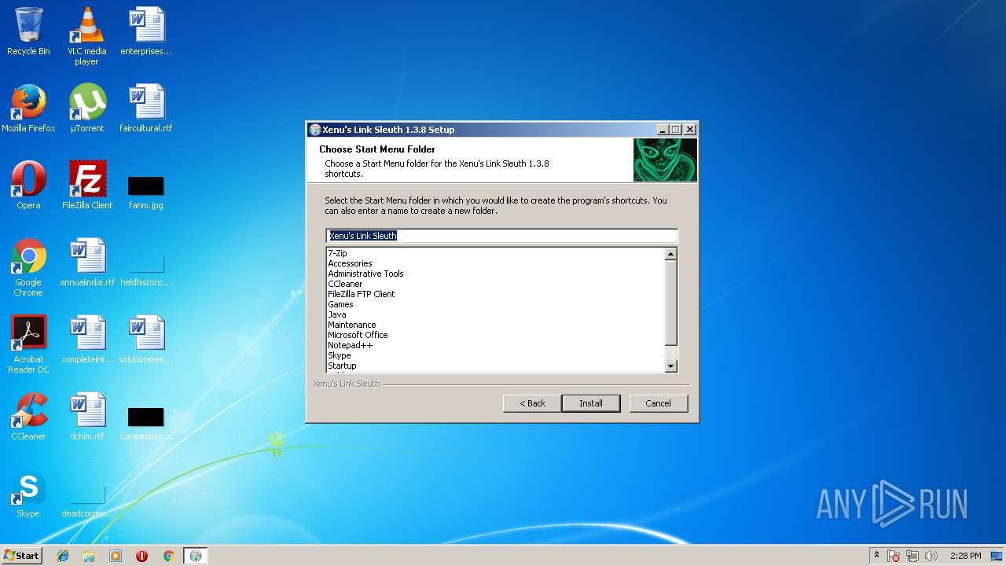
Task: Click the Back button
Action: (532, 403)
